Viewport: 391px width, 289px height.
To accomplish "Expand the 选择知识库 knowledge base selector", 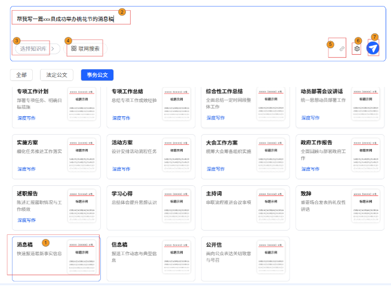I will pyautogui.click(x=31, y=48).
